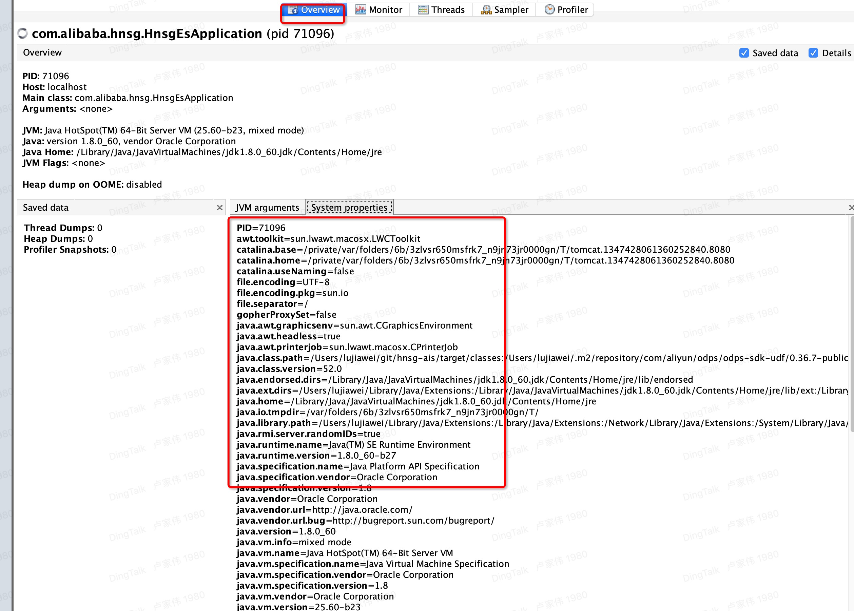Select the System properties tab
This screenshot has width=854, height=611.
coord(349,208)
